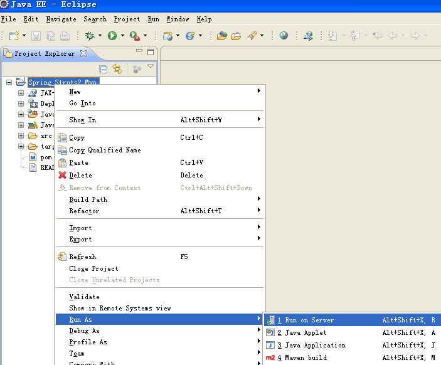
Task: Open the File menu
Action: tap(8, 19)
